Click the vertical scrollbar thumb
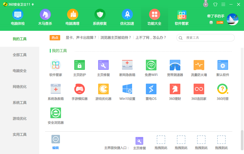Screen dimensions: 244x154 [242, 140]
